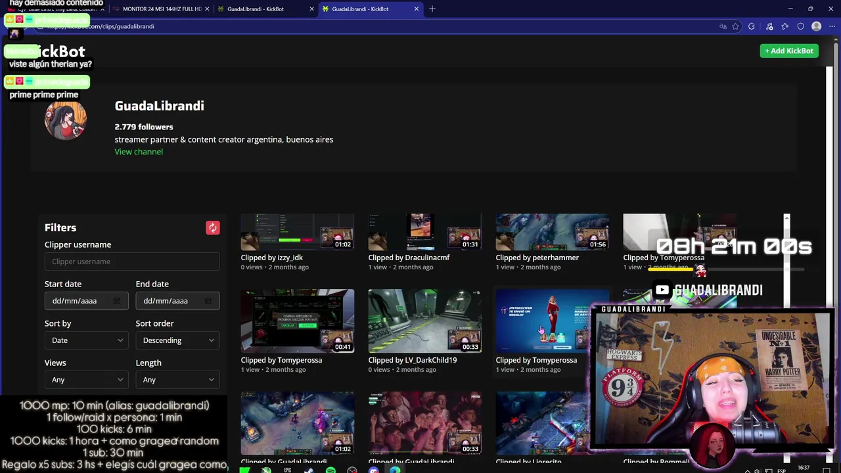Open the Views Any dropdown
This screenshot has height=473, width=841.
coord(86,380)
